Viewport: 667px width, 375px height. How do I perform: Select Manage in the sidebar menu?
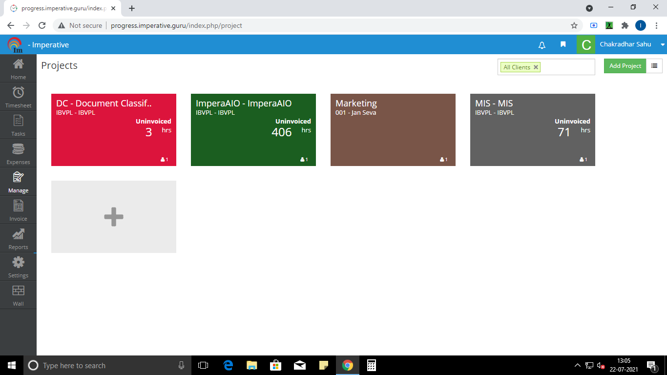click(18, 182)
